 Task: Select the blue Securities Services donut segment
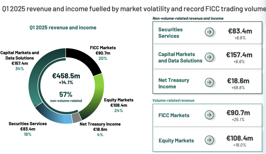(53, 115)
